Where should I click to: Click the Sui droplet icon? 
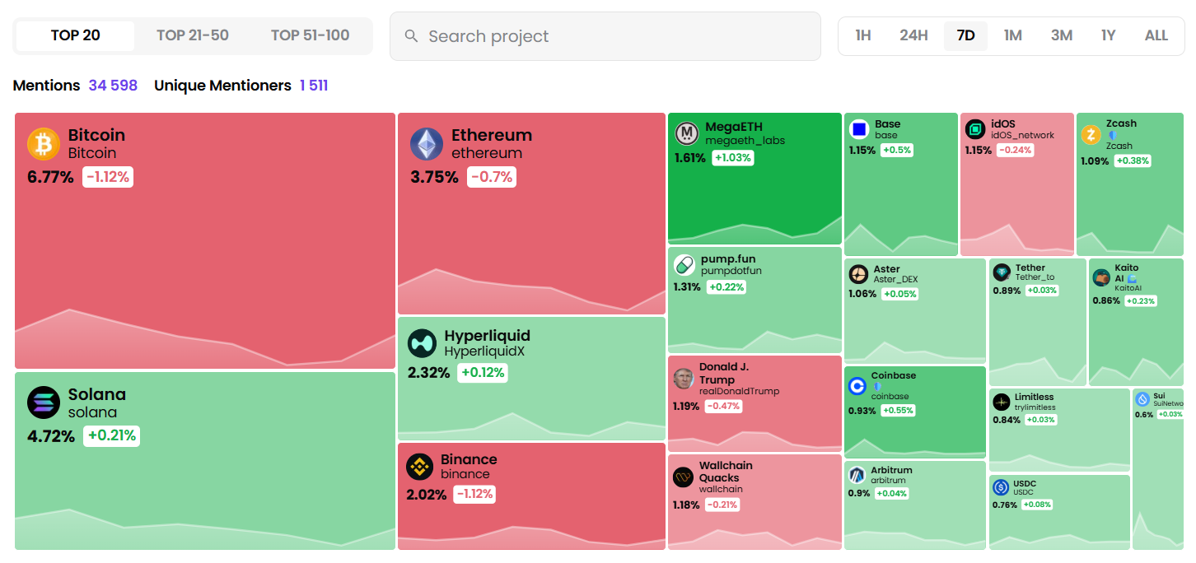coord(1142,399)
